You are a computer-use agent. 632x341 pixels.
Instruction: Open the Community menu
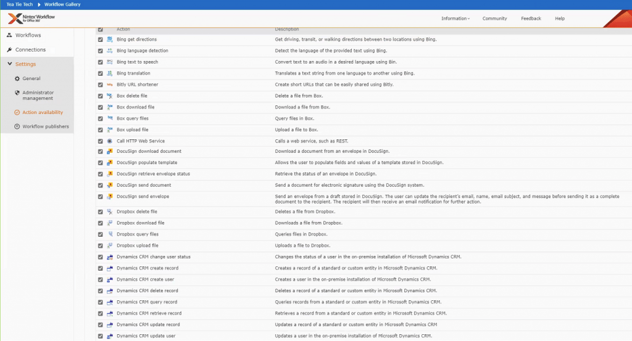click(x=494, y=18)
